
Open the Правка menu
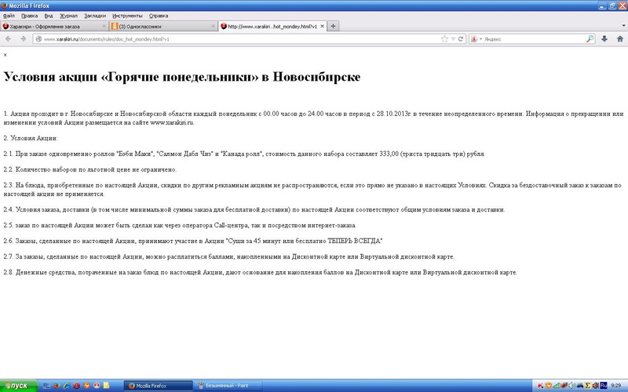[29, 16]
